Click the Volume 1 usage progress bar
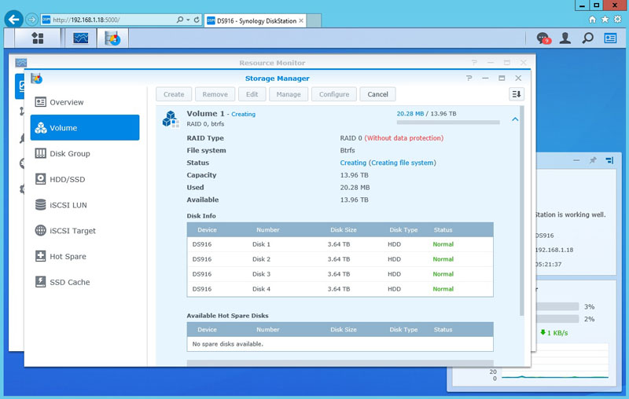 tap(448, 123)
